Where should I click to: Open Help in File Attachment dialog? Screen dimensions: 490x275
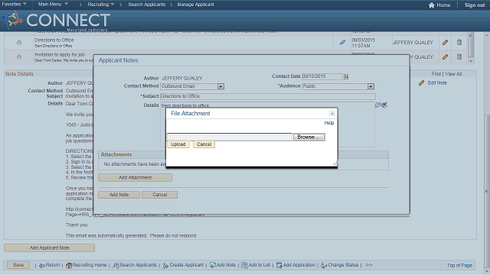[329, 123]
